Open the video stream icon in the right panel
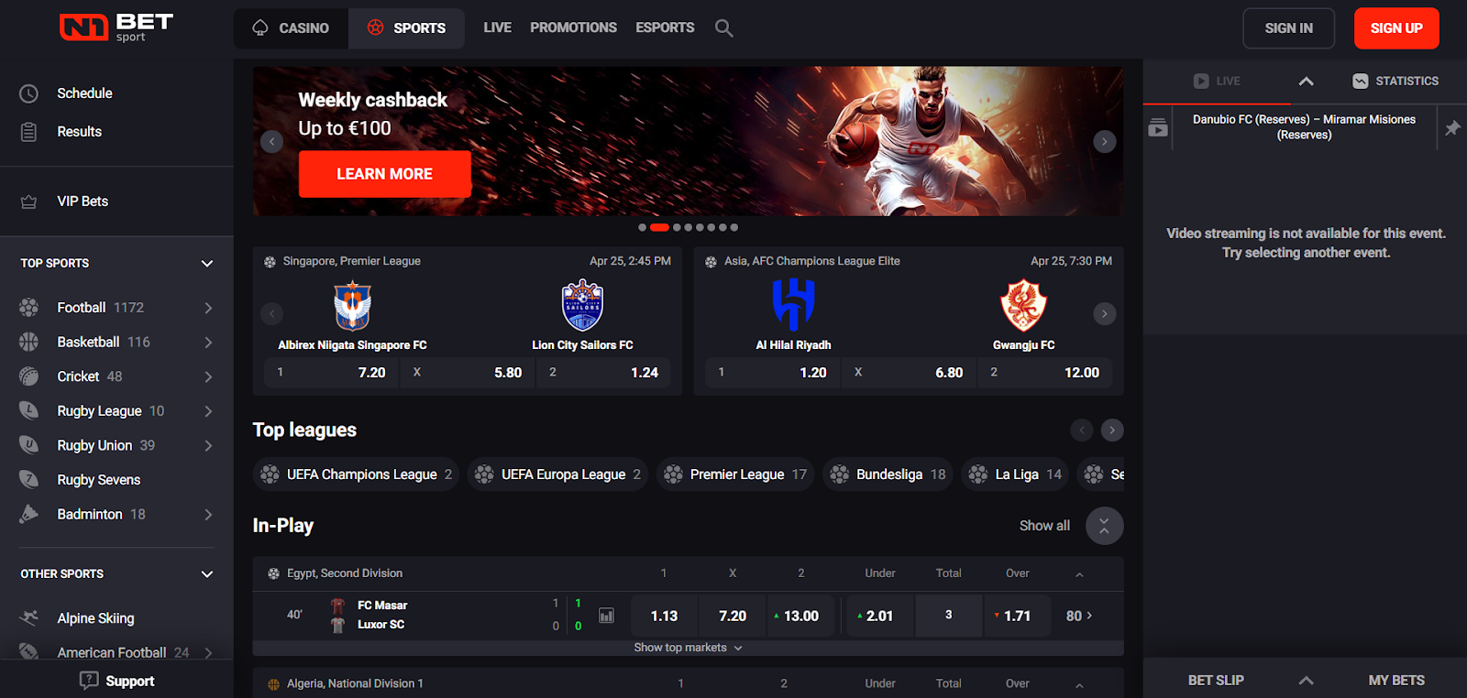Screen dimensions: 1467x698 1158,128
